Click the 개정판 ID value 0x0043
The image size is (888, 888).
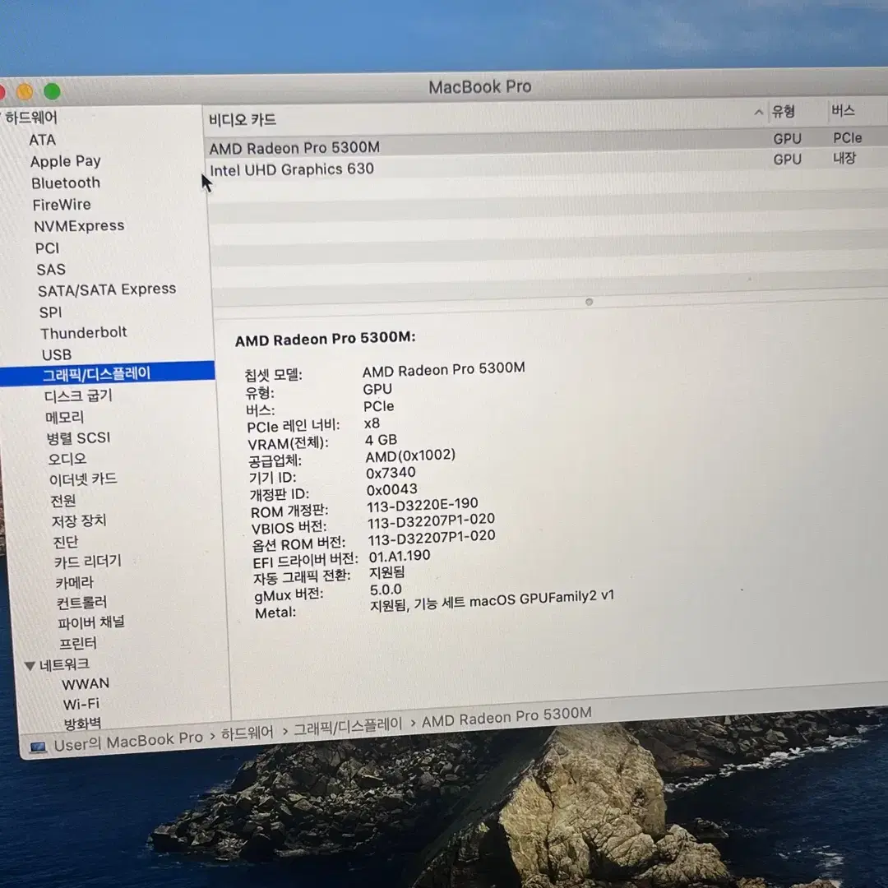(x=391, y=489)
